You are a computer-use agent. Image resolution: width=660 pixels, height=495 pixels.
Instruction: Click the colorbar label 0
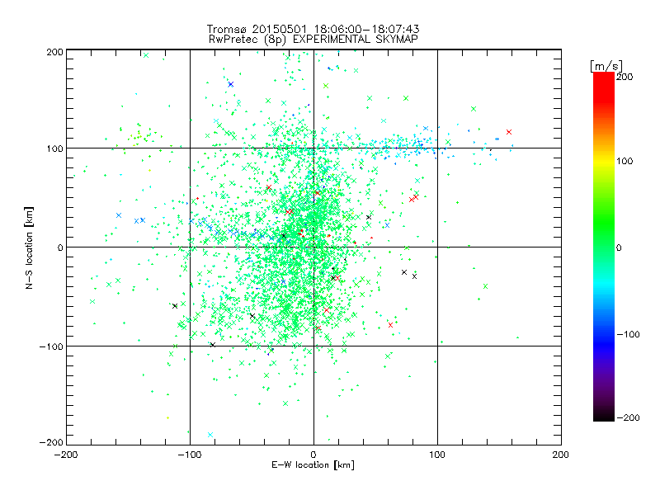tap(619, 248)
